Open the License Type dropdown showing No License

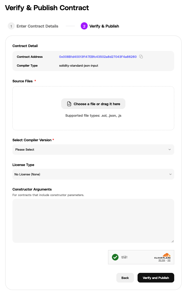(93, 174)
